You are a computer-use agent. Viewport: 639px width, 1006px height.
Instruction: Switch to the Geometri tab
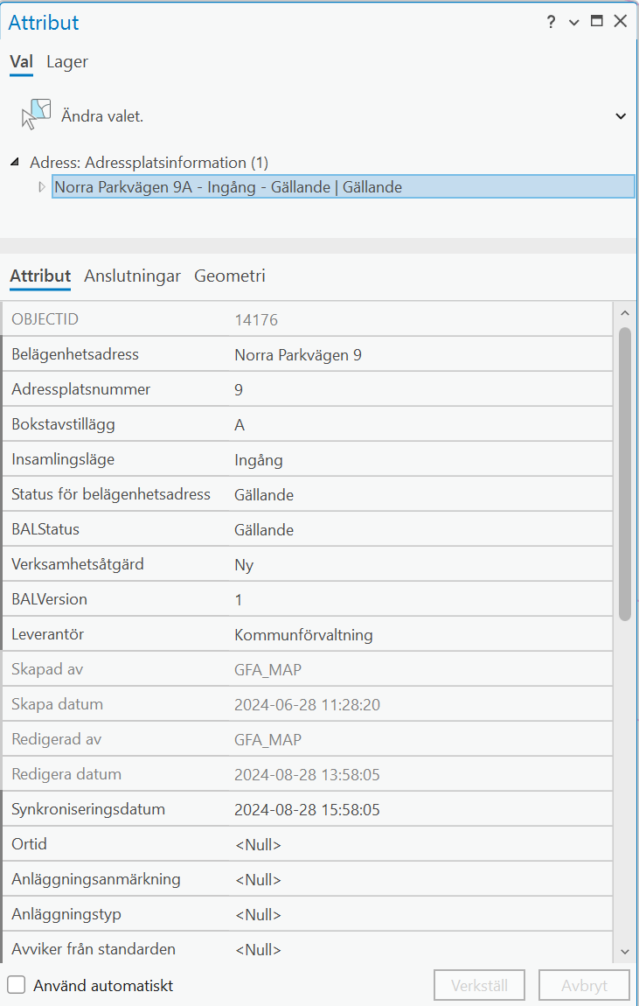coord(229,276)
